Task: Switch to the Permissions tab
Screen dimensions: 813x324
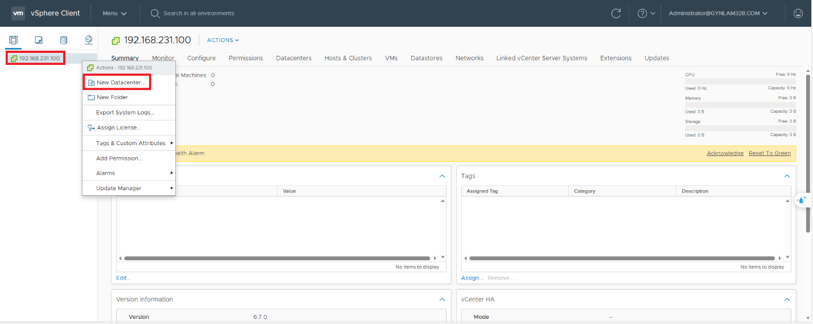Action: pos(246,58)
